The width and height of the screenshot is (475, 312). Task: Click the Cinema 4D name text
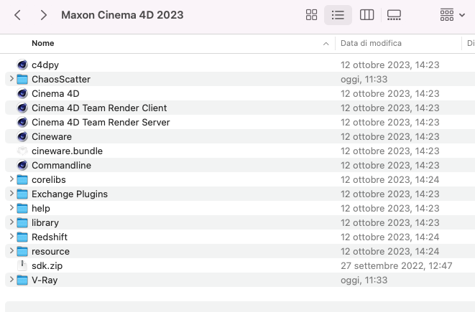(55, 93)
